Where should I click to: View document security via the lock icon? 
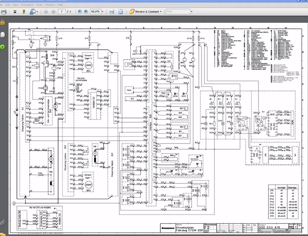point(2,22)
